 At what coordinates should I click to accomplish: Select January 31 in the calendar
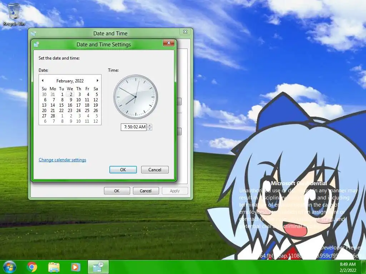[53, 94]
